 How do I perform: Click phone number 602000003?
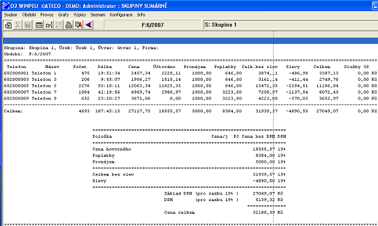point(16,80)
